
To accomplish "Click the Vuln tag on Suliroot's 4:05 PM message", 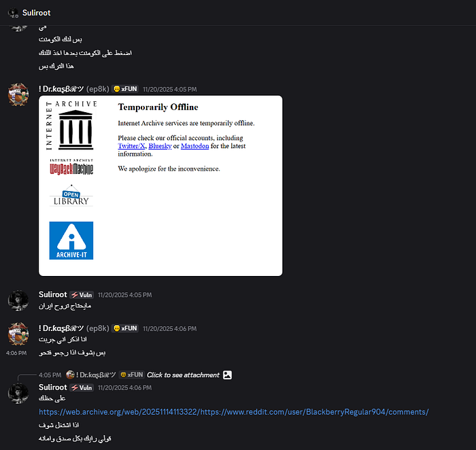I will tap(82, 295).
